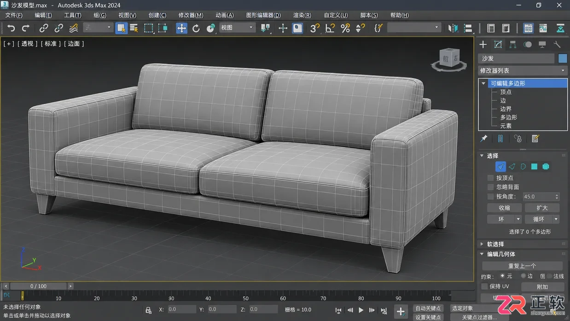This screenshot has width=570, height=321.
Task: Activate the Select and Move tool
Action: coord(182,28)
